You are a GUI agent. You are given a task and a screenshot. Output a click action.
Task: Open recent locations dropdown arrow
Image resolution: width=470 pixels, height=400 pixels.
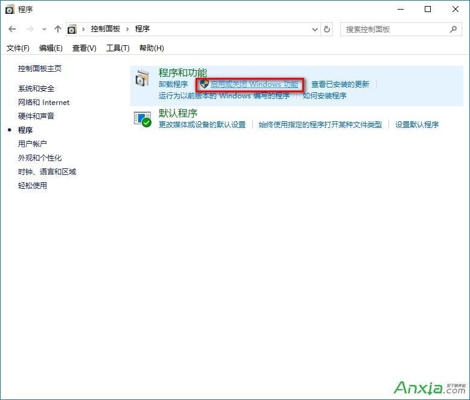tap(45, 30)
